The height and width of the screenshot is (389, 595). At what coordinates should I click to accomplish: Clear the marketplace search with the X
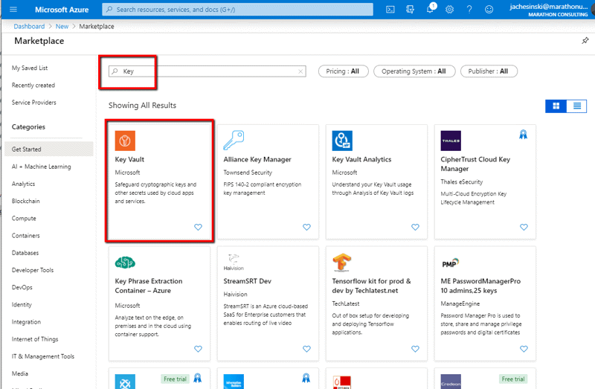coord(300,71)
